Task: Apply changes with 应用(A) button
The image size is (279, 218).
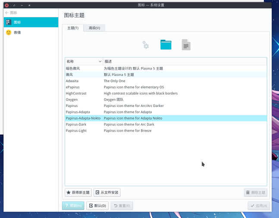Action: pos(259,206)
